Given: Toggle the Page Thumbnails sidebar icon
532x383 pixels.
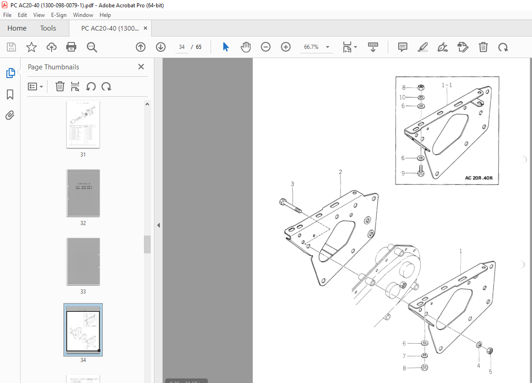Looking at the screenshot, I should [11, 73].
